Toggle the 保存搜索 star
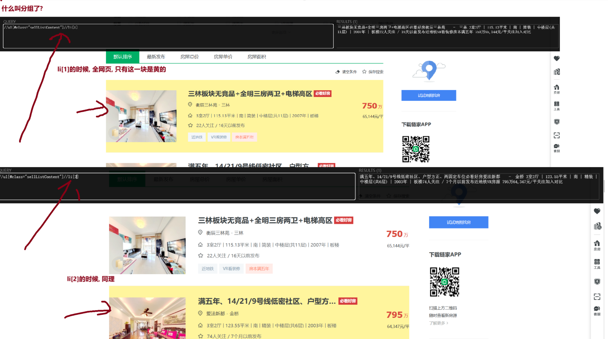 tap(364, 72)
